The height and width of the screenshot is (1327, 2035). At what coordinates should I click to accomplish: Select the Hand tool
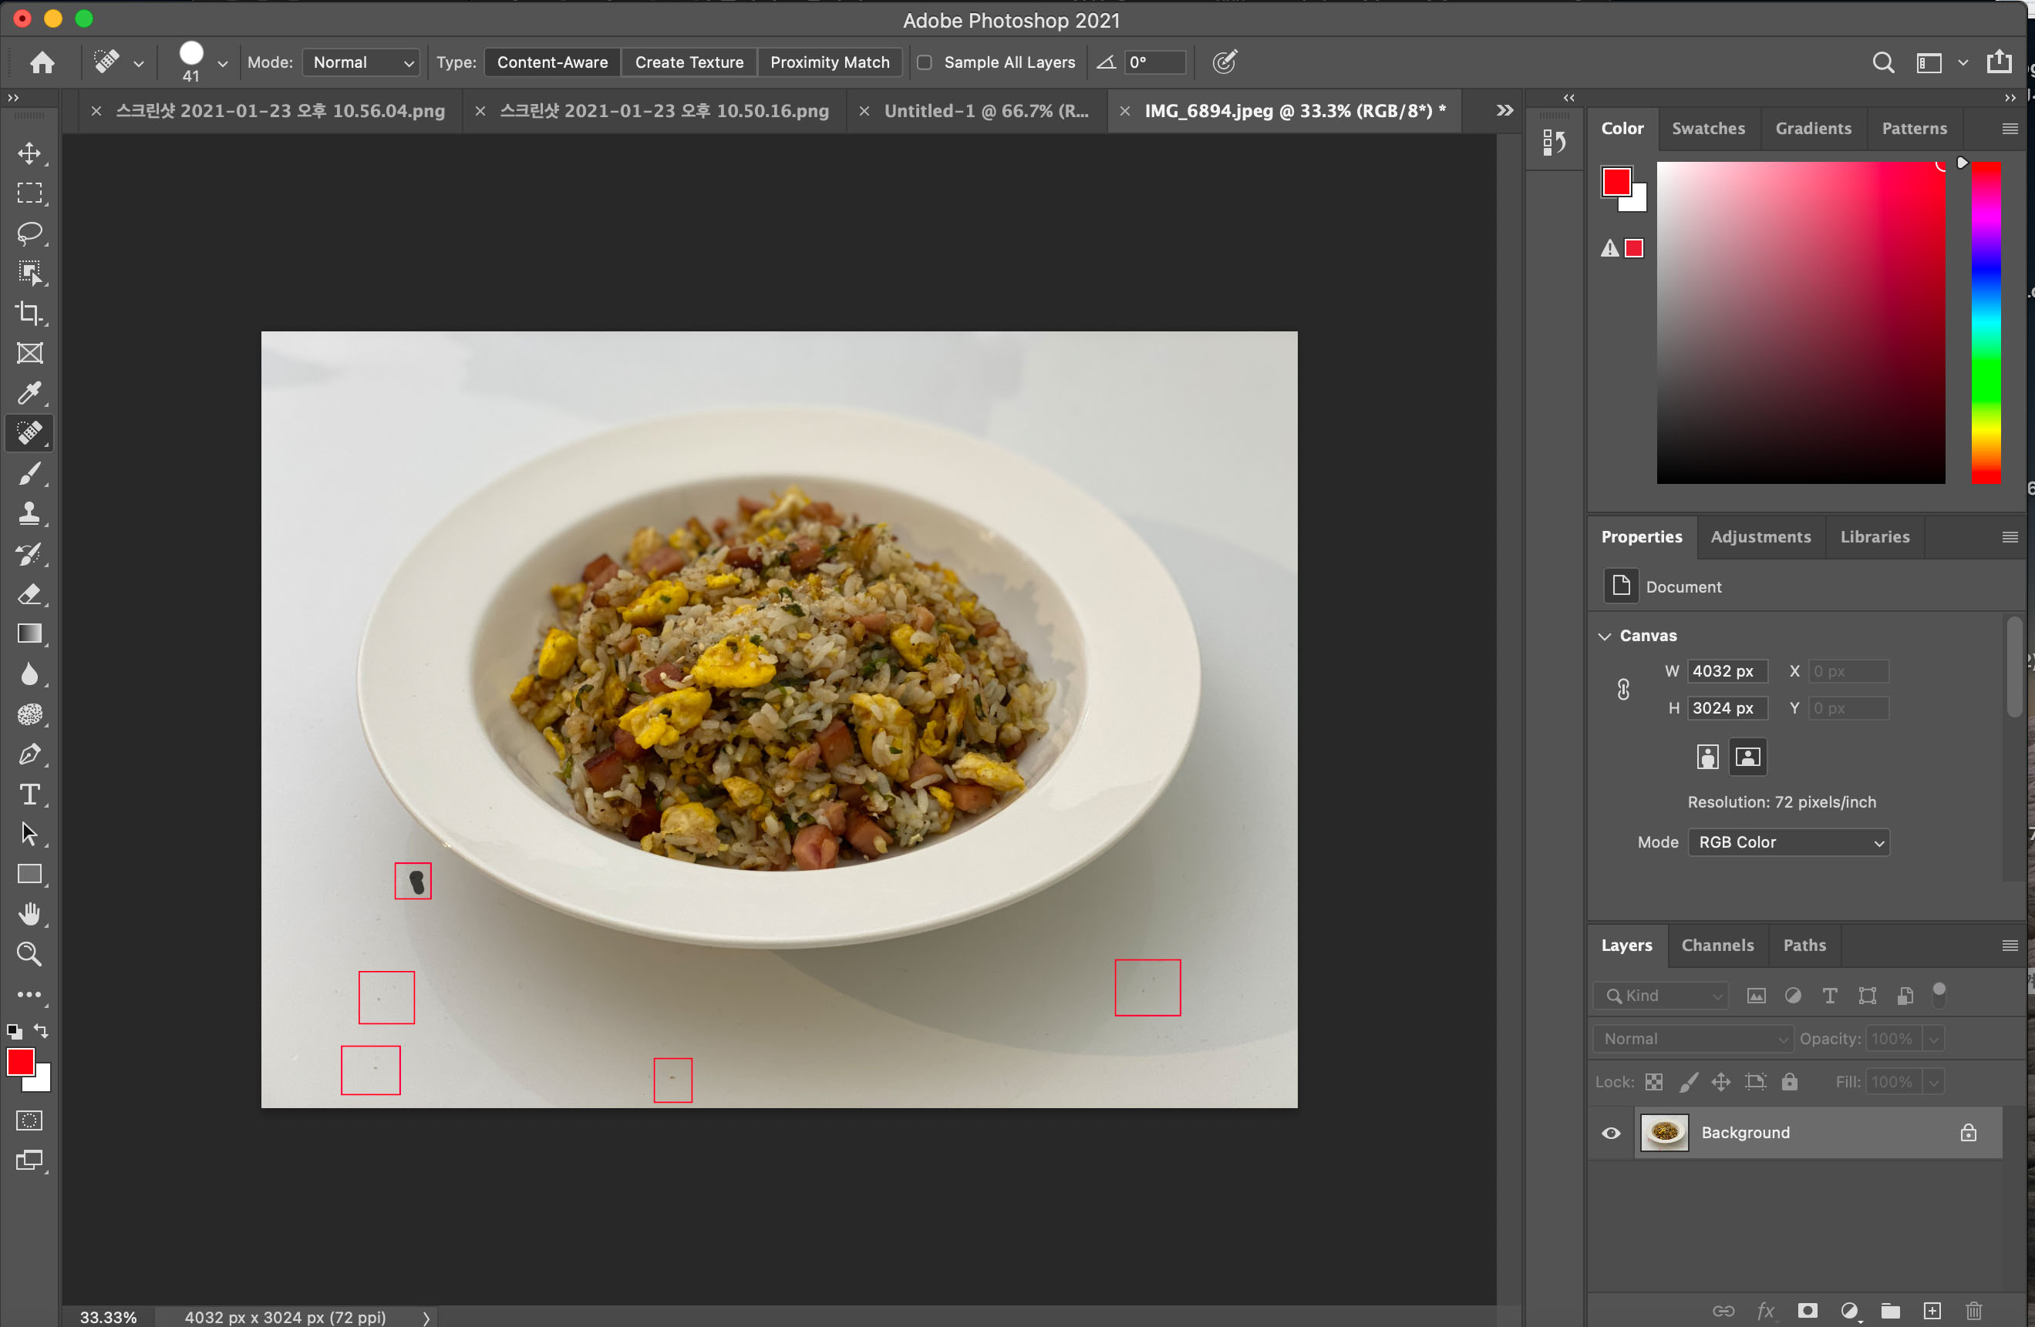tap(30, 914)
